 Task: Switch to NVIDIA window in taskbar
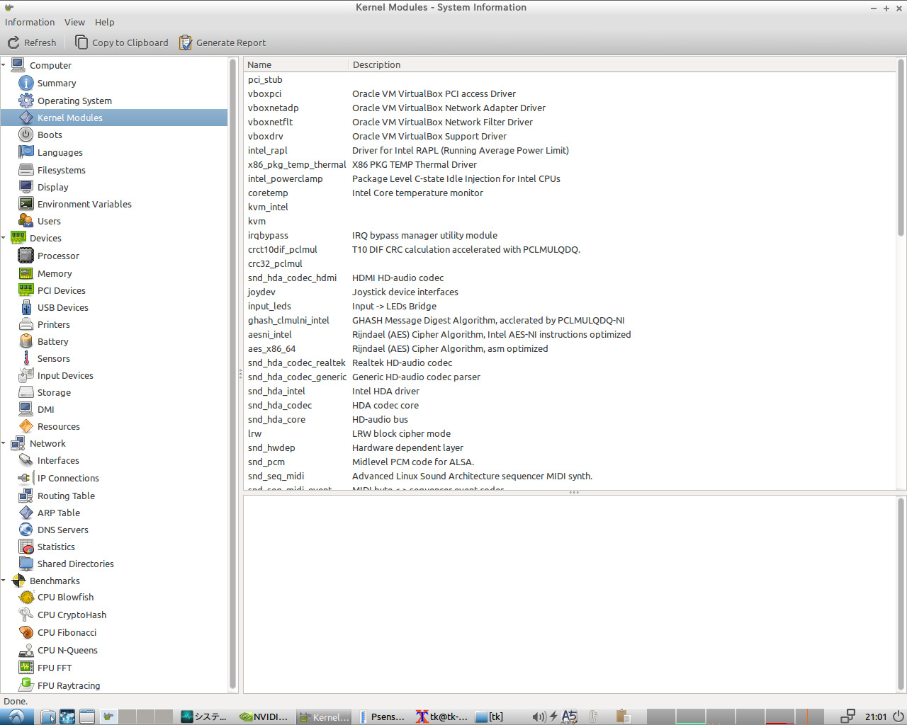click(264, 717)
